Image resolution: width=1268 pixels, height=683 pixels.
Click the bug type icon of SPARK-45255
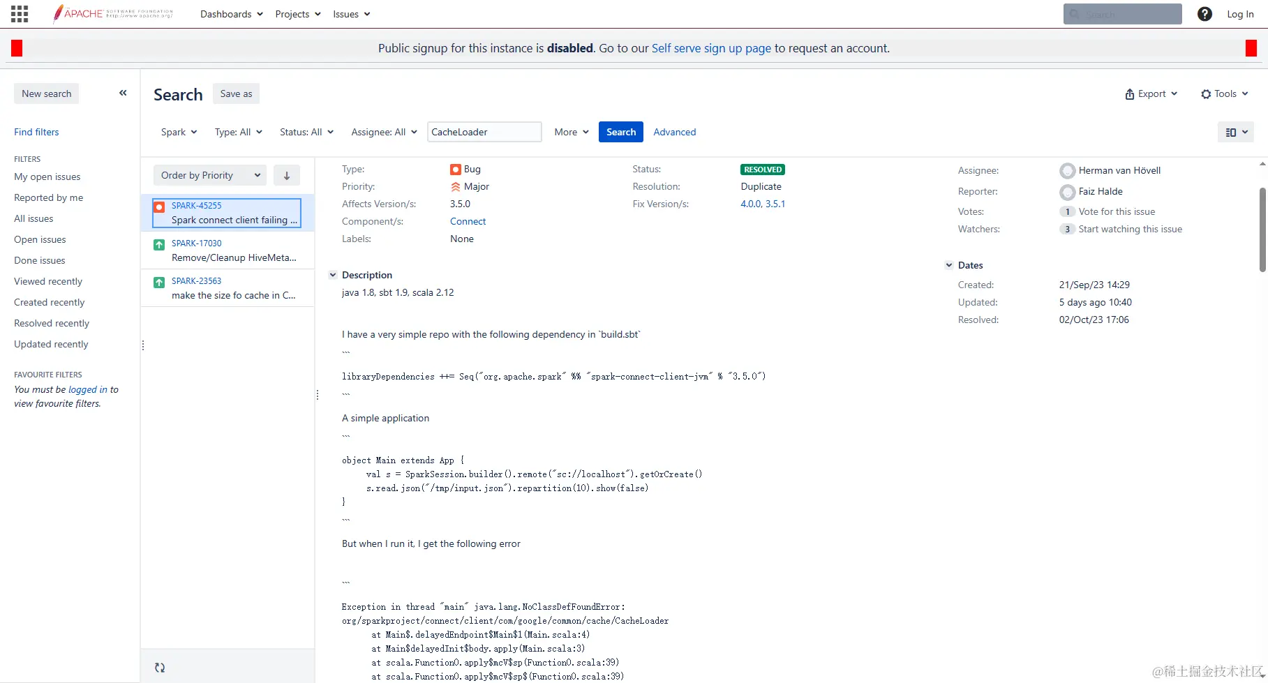click(159, 207)
